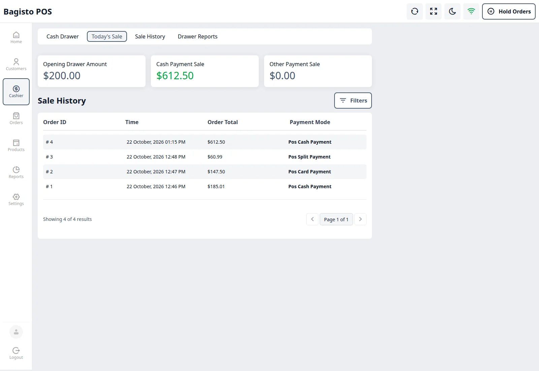Select order # 4 row
Viewport: 539px width, 371px height.
(x=205, y=142)
